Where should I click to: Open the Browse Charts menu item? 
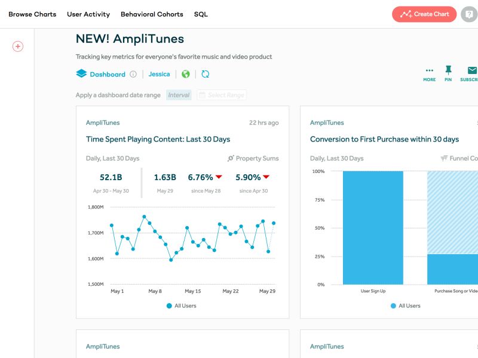[32, 14]
